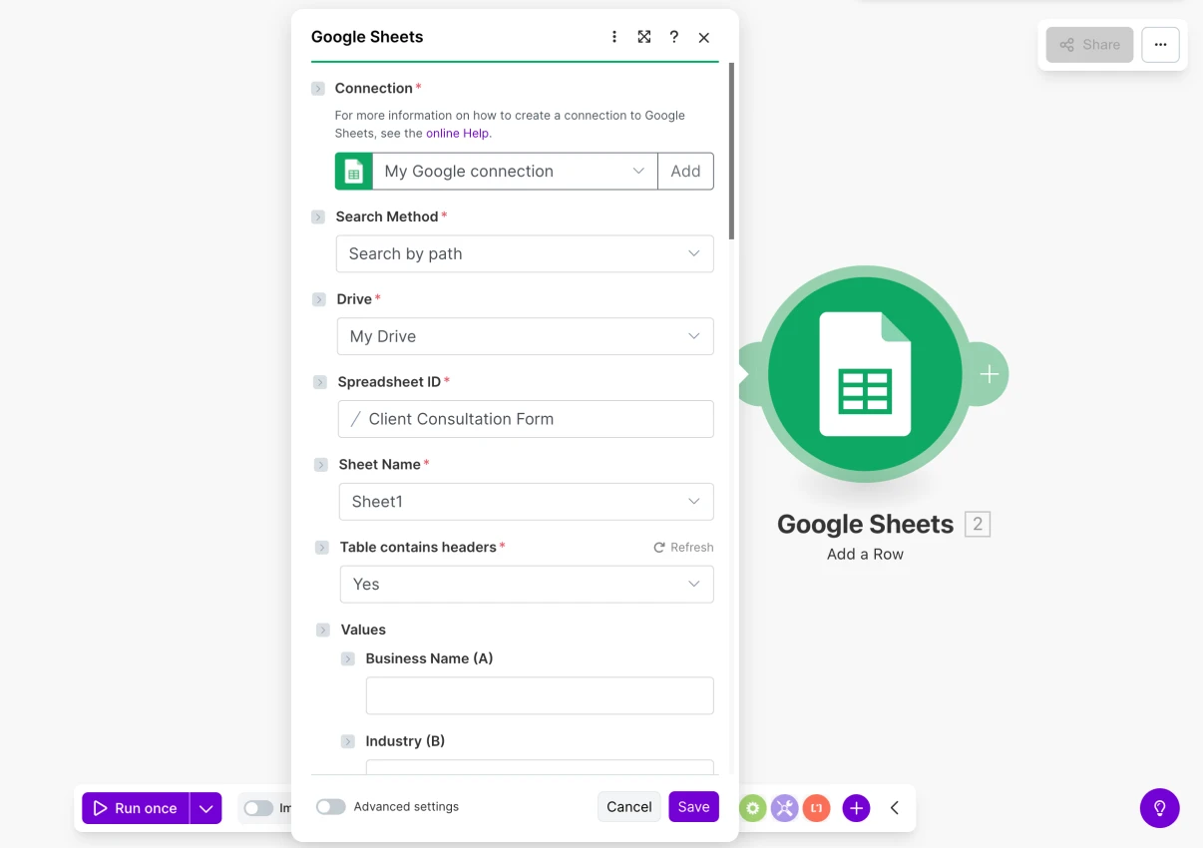
Task: Expand the panel to fullscreen view
Action: tap(643, 36)
